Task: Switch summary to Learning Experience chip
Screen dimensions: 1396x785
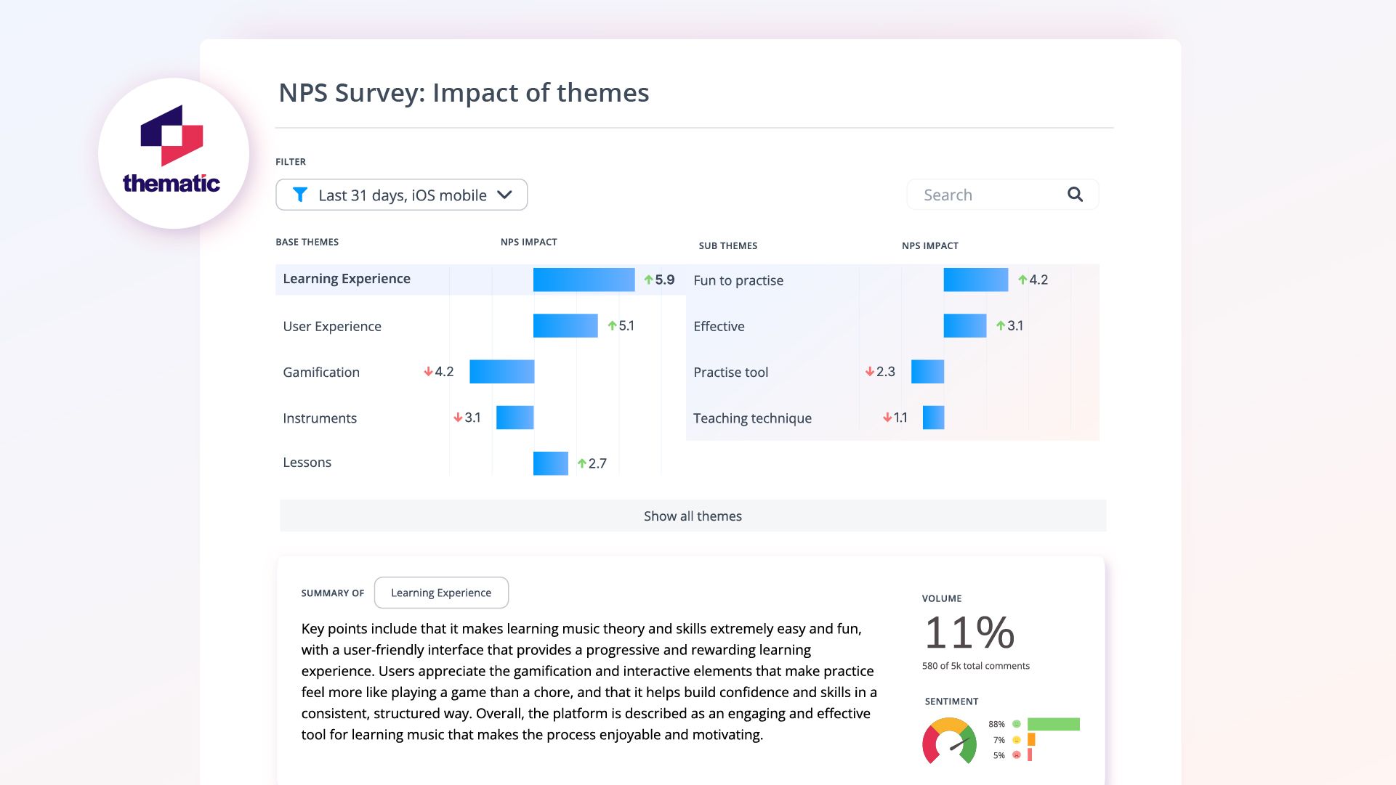Action: 440,593
